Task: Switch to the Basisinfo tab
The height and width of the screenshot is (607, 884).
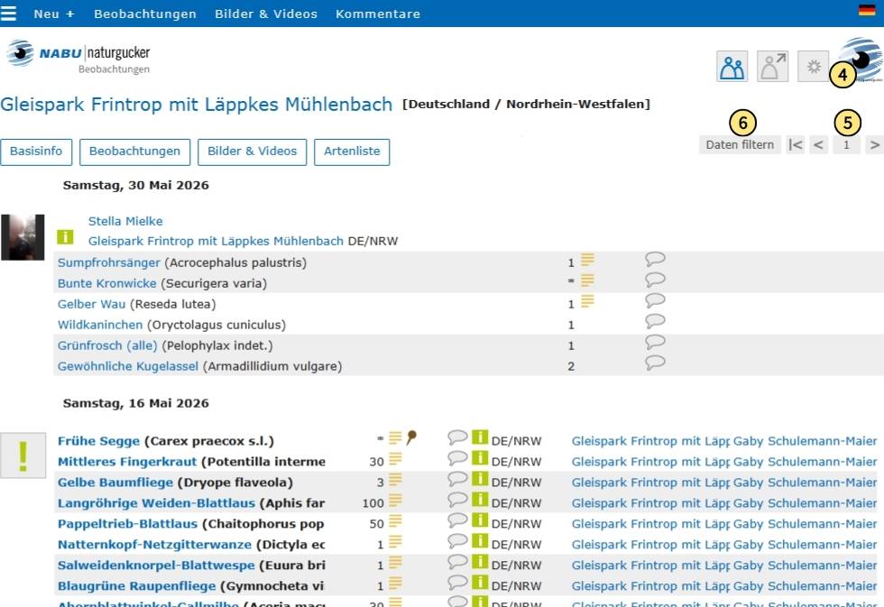Action: point(36,152)
